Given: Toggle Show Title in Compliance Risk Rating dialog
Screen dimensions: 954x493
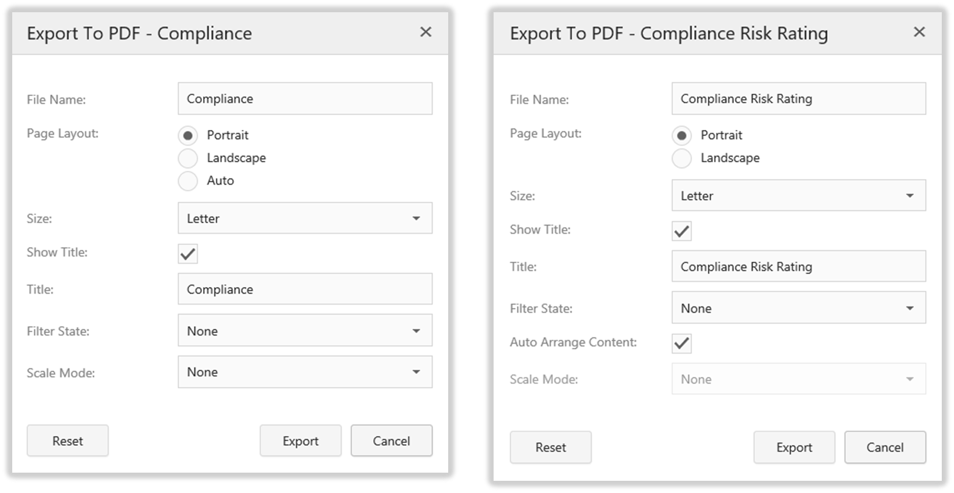Looking at the screenshot, I should 682,231.
